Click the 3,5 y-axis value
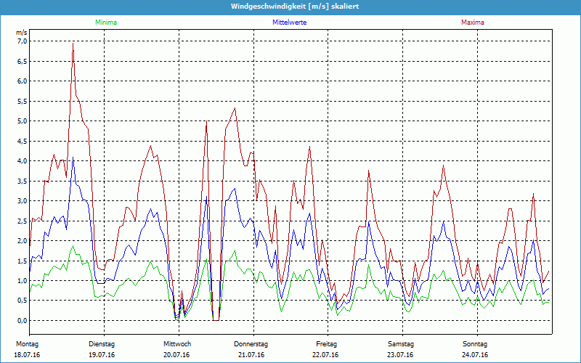 [x=23, y=181]
